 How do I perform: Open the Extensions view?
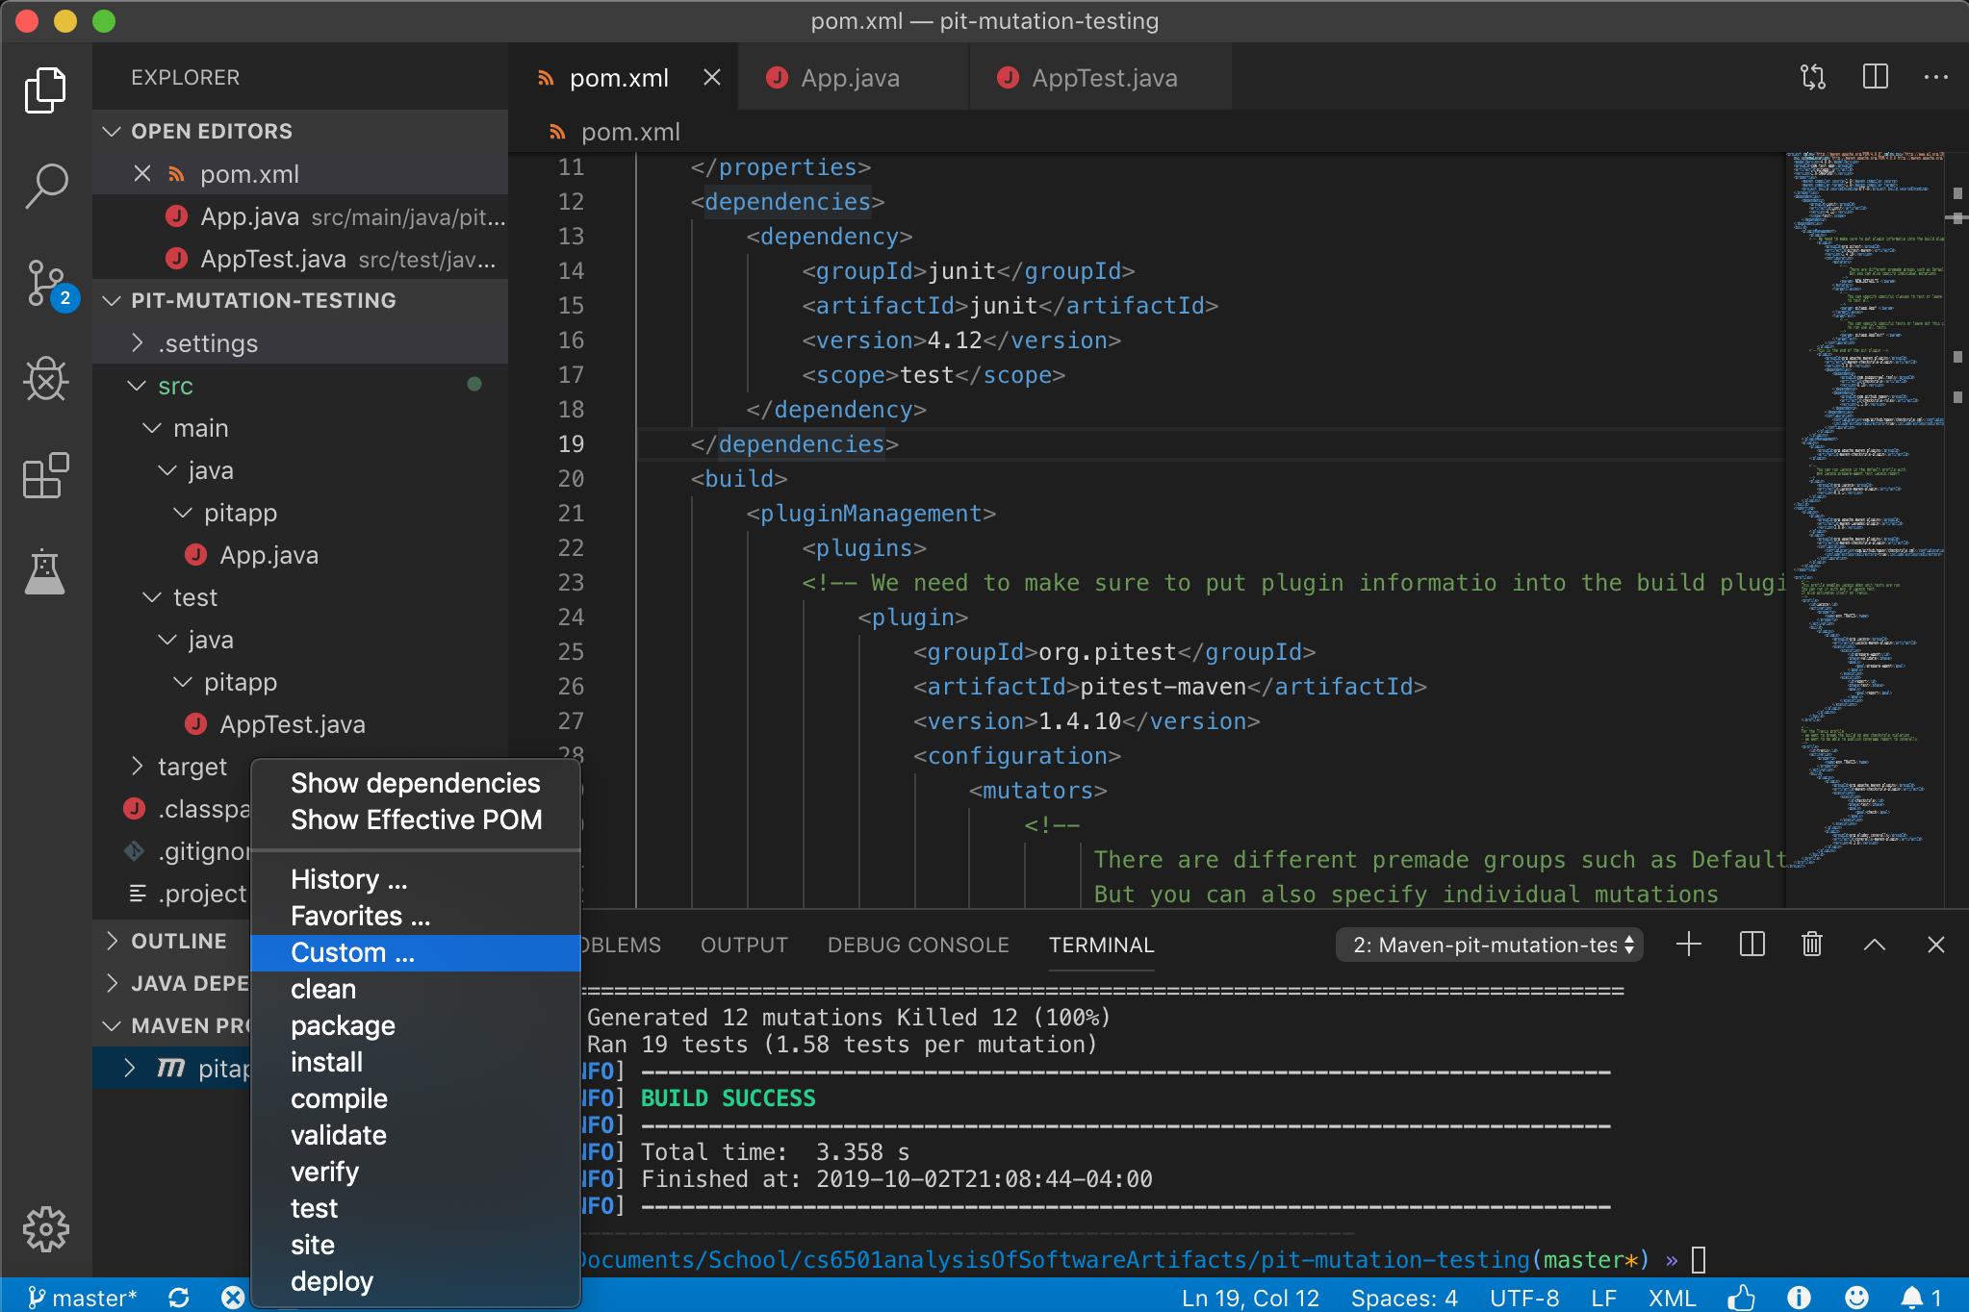point(45,475)
